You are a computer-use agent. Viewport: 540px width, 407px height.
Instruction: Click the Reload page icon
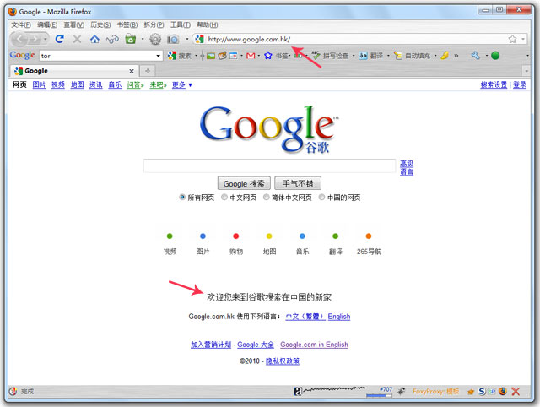click(60, 39)
